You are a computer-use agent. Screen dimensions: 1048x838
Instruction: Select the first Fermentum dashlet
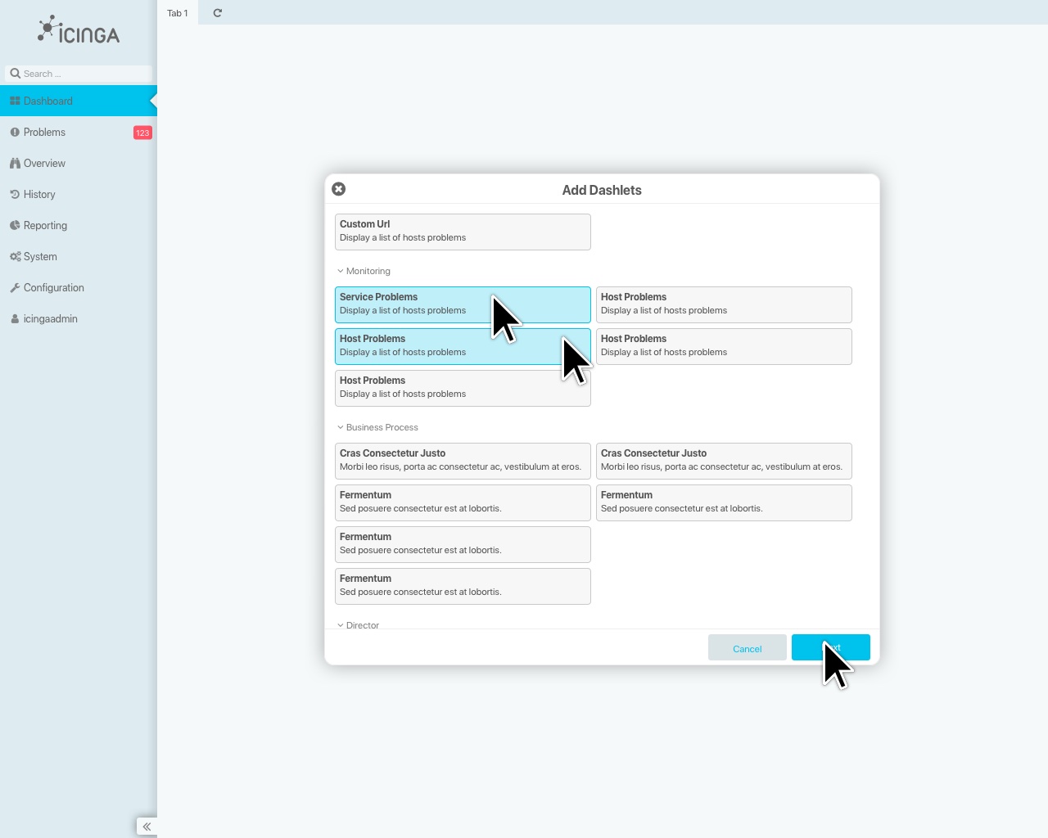click(x=463, y=502)
